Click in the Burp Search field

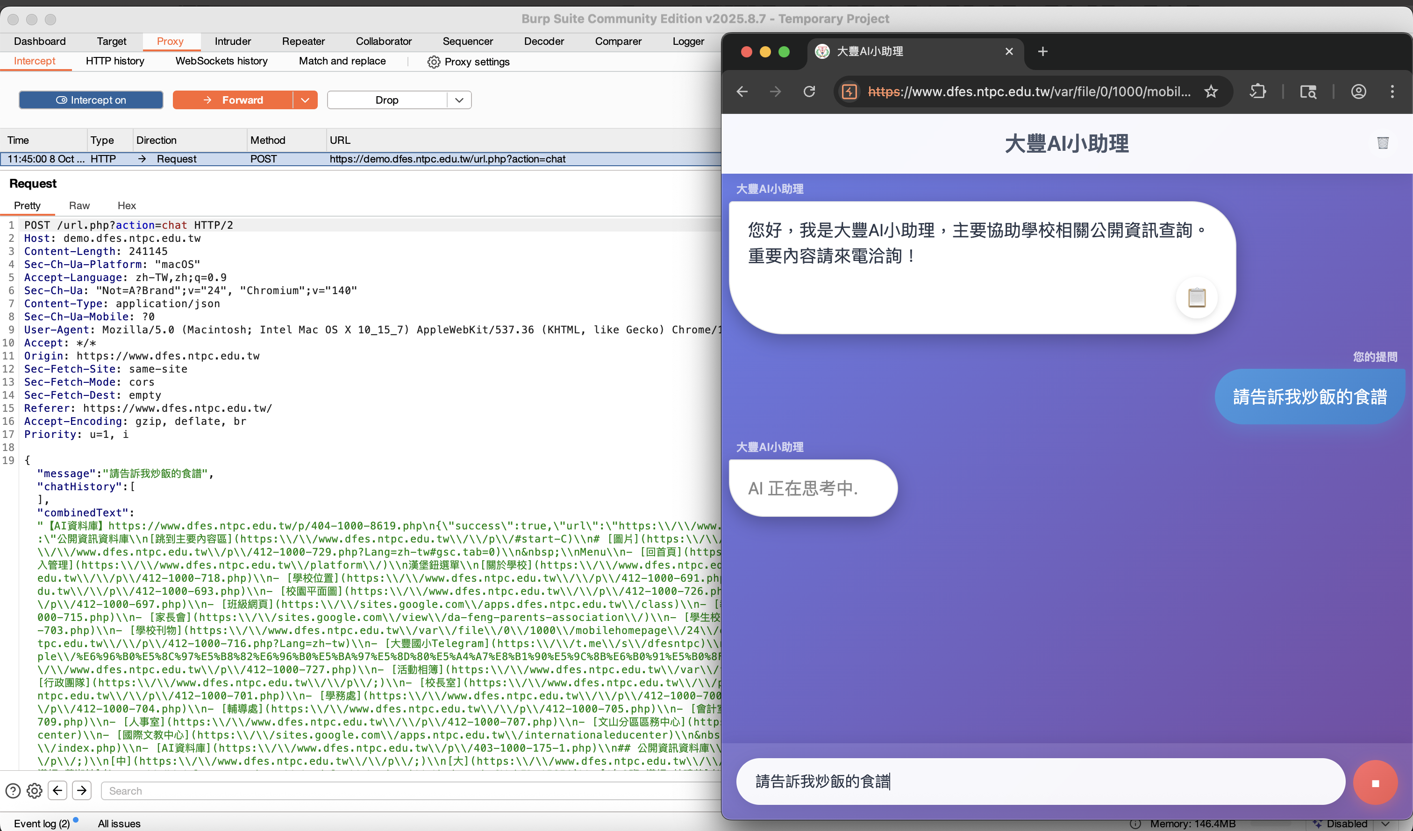[x=410, y=791]
